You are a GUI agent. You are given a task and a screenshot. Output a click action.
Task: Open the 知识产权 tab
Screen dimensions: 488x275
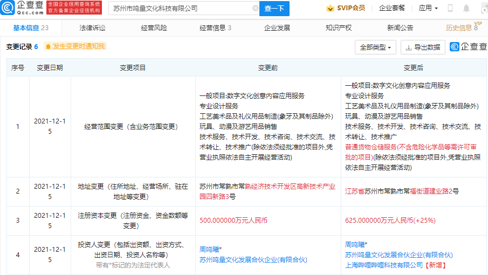coord(338,28)
